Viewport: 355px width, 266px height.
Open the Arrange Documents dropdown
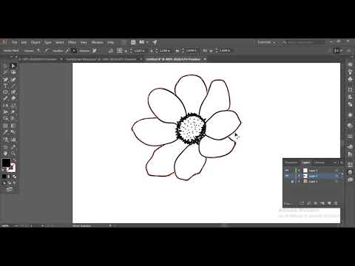[143, 42]
